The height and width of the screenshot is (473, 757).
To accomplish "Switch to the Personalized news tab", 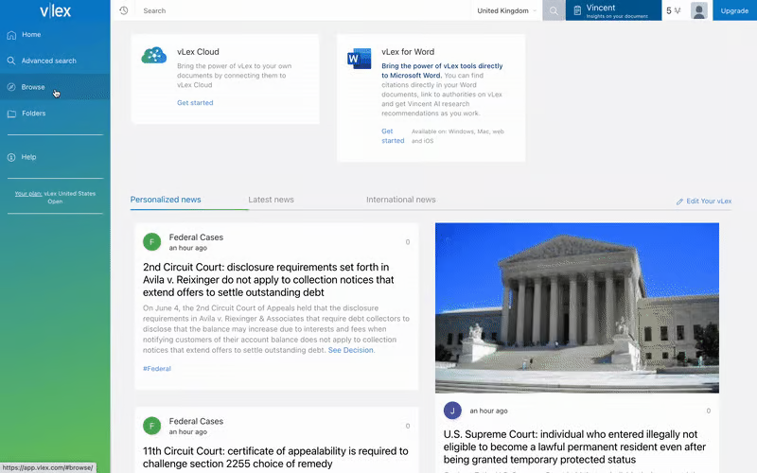I will (x=166, y=200).
